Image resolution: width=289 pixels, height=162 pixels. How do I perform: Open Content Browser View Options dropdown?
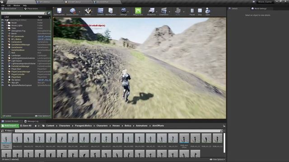coord(217,159)
